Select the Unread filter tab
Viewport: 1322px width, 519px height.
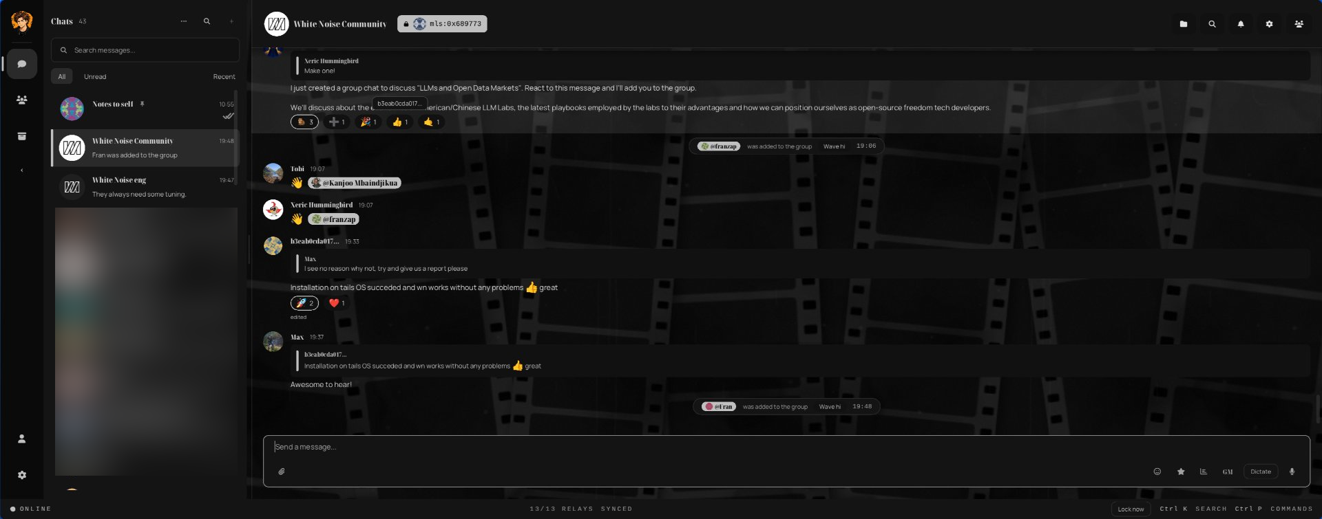[x=95, y=77]
